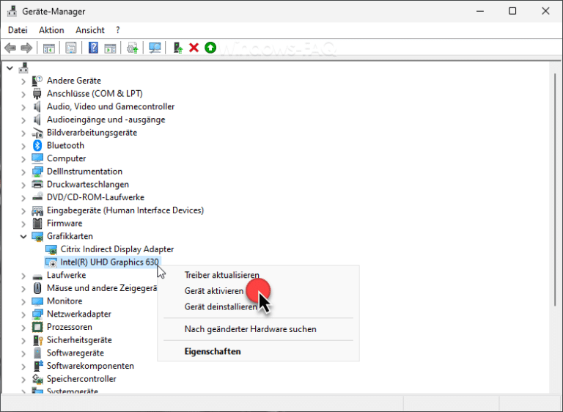Click the action pane toolbar icon
The width and height of the screenshot is (563, 412).
point(110,48)
